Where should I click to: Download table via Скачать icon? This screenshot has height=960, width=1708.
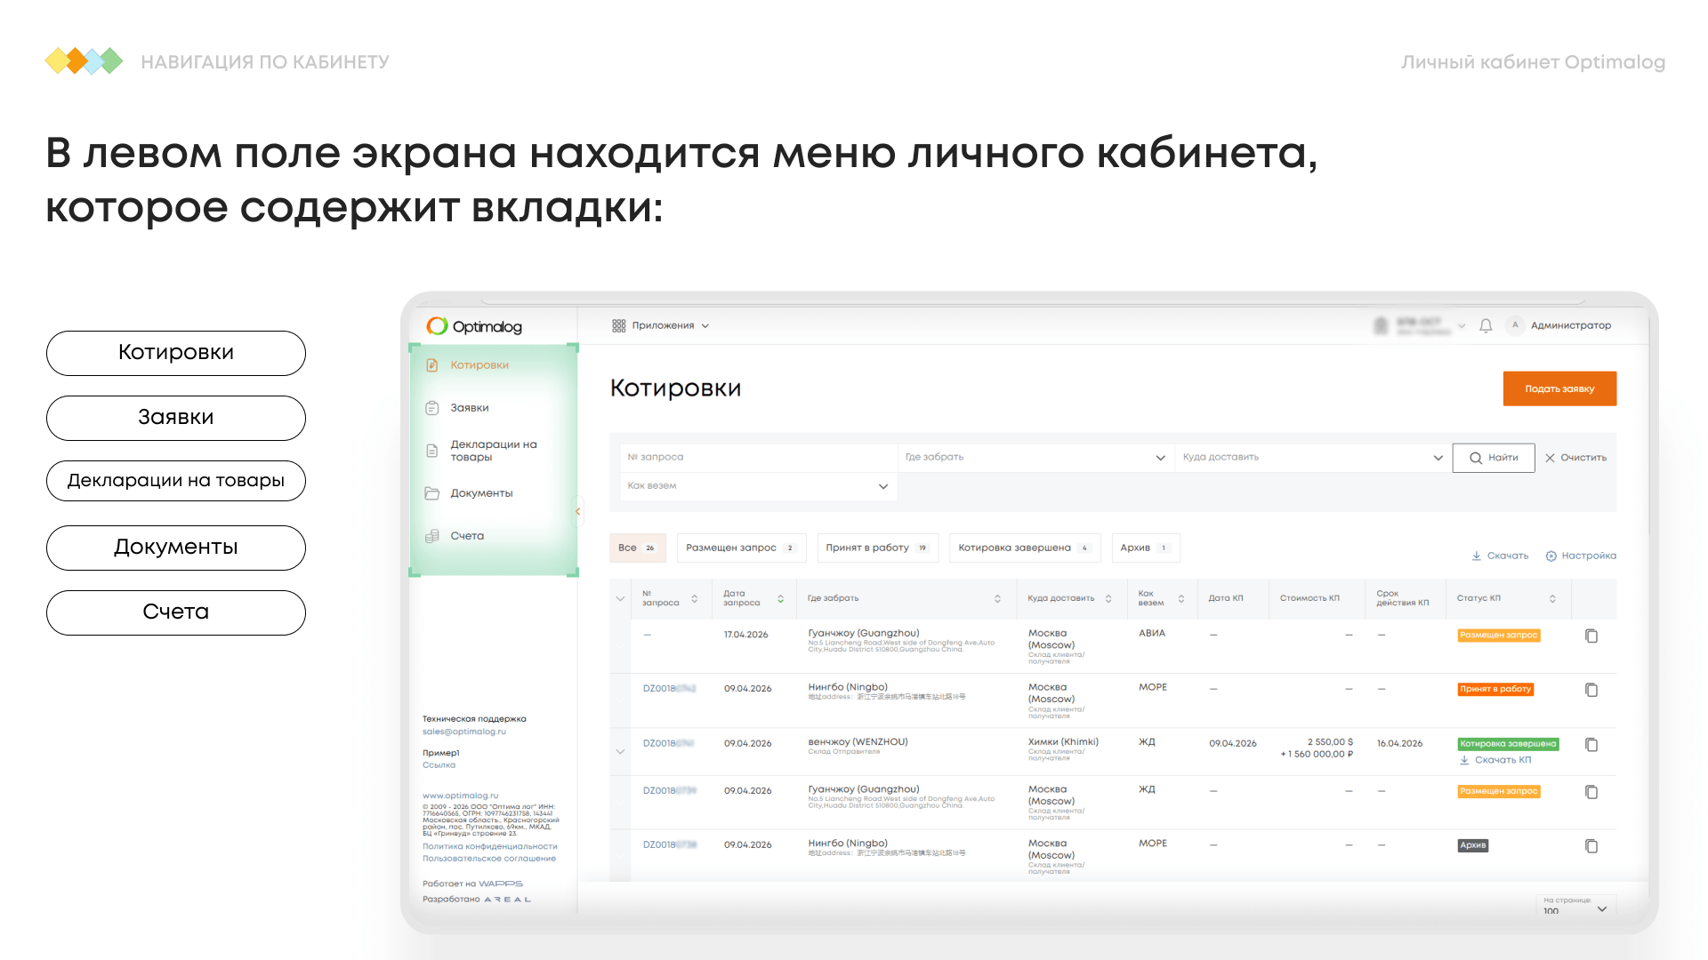click(x=1477, y=556)
